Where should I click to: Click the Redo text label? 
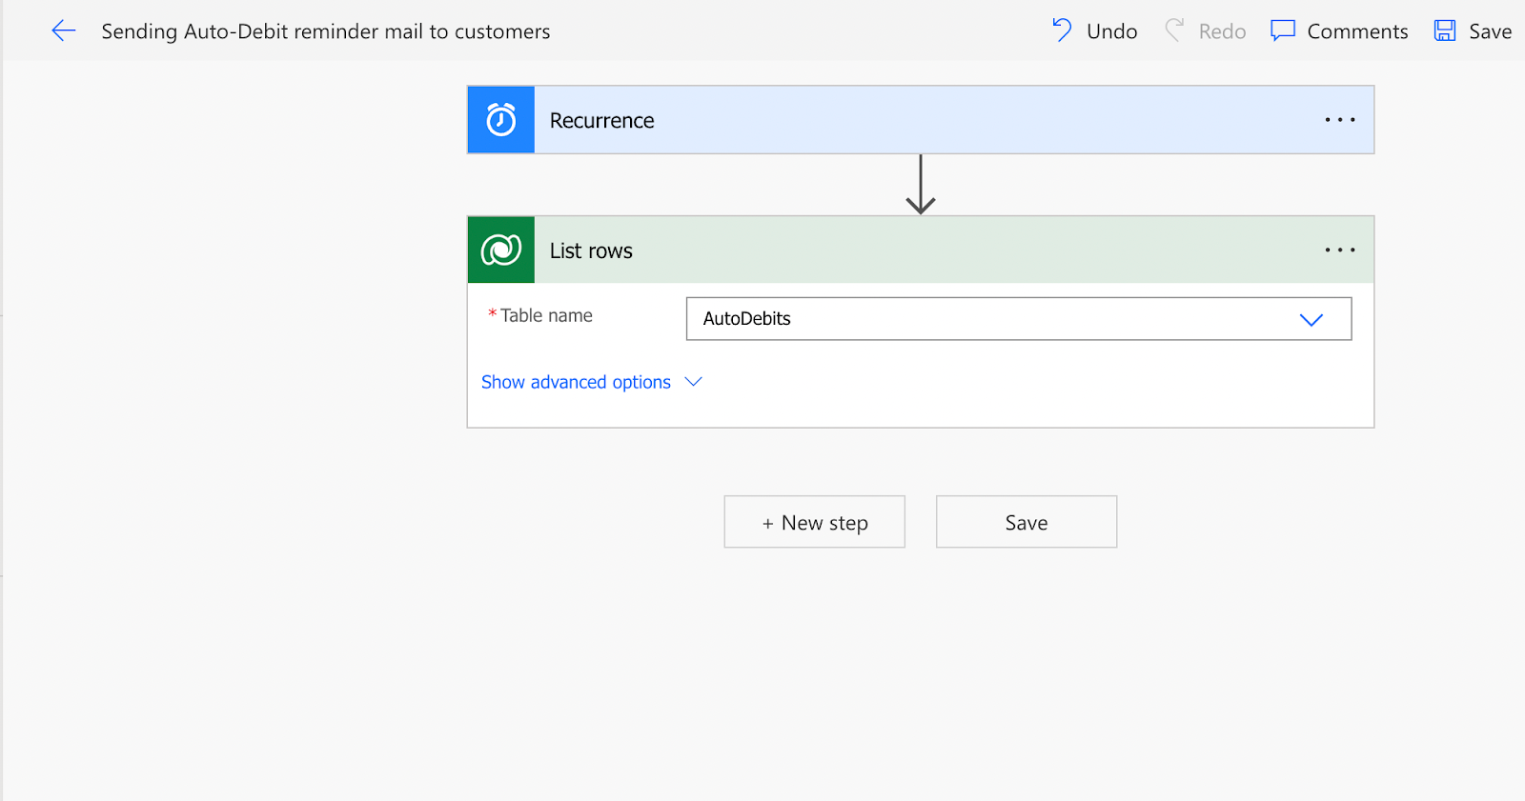[x=1222, y=31]
